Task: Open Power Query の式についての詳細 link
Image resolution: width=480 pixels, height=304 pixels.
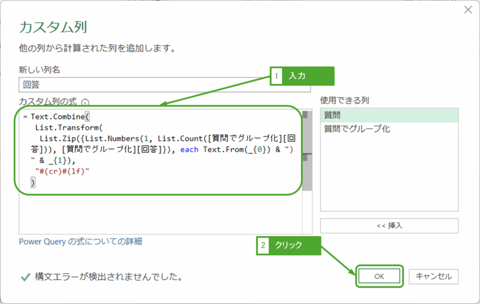Action: (x=80, y=241)
